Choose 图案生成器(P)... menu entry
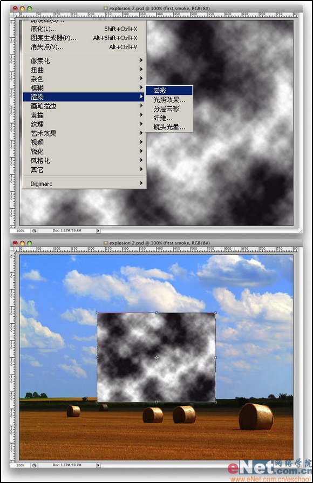Viewport: 313px width, 483px height. coord(84,38)
